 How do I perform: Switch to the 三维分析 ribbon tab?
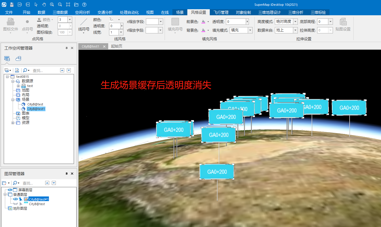[296, 12]
